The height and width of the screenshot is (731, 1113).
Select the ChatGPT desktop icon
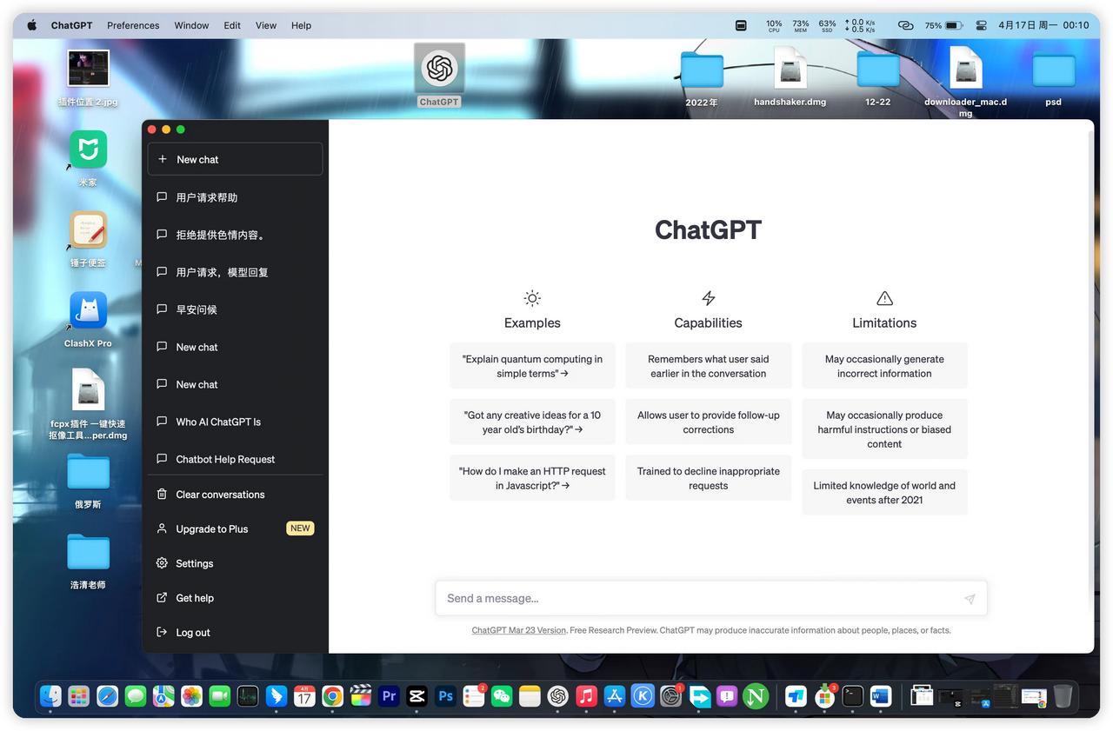(x=439, y=75)
